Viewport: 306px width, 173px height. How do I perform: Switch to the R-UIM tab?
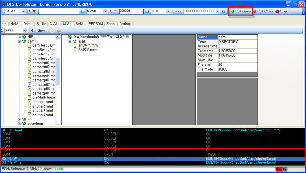(42, 24)
